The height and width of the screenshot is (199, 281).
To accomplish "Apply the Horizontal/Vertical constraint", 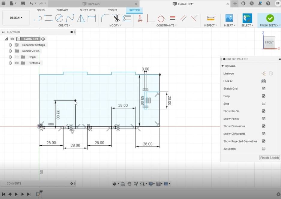I will pos(151,18).
